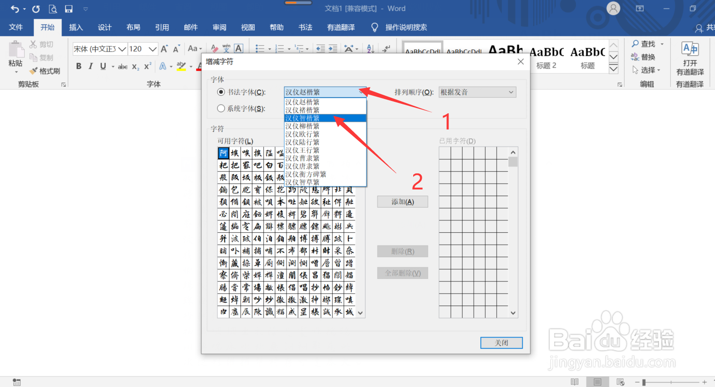715x387 pixels.
Task: Click the Text Effects icon
Action: [163, 66]
